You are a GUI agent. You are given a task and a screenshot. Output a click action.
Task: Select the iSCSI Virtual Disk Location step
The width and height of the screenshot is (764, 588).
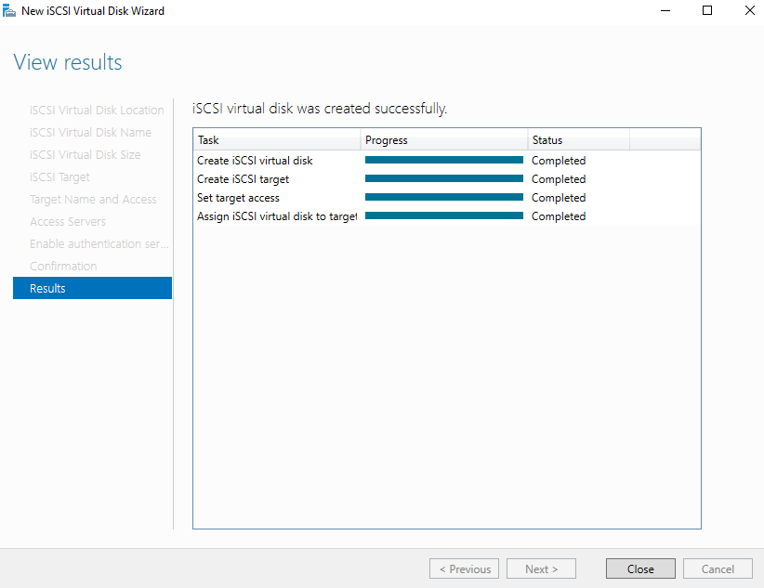(x=92, y=111)
